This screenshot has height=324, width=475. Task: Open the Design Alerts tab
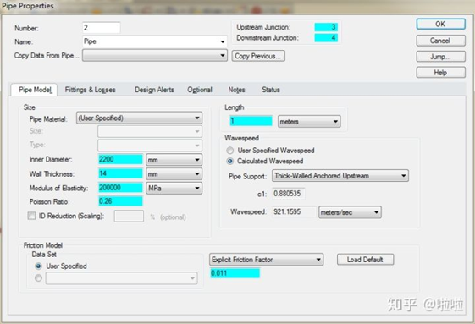point(154,90)
